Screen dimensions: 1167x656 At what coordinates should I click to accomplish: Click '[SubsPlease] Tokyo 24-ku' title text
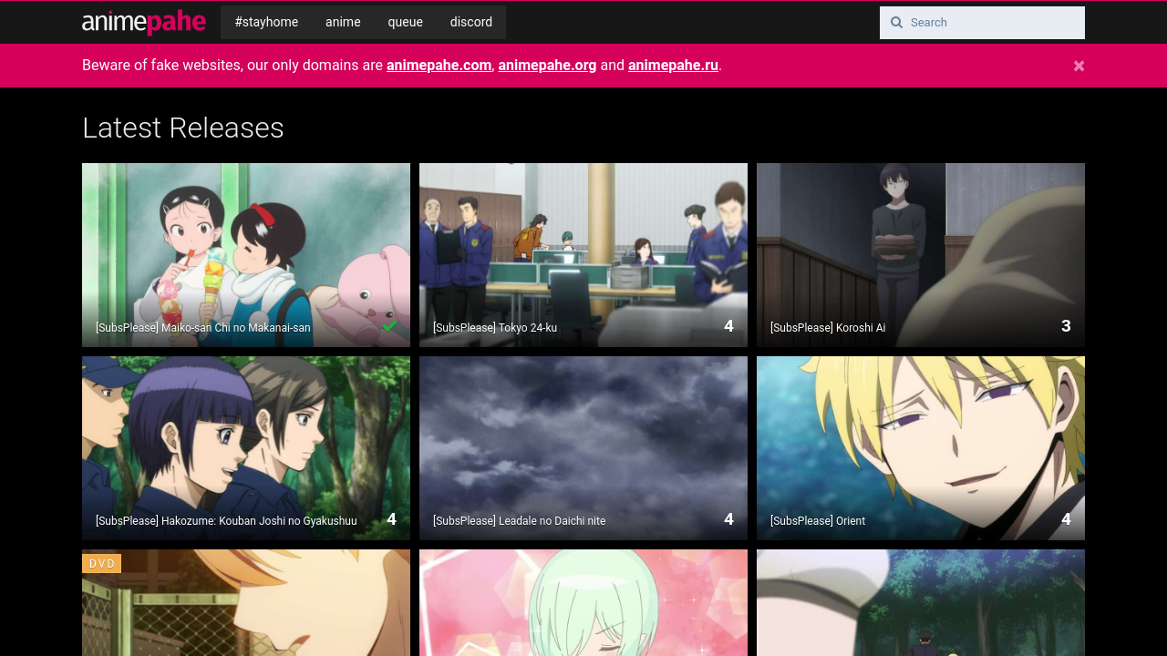pyautogui.click(x=495, y=328)
